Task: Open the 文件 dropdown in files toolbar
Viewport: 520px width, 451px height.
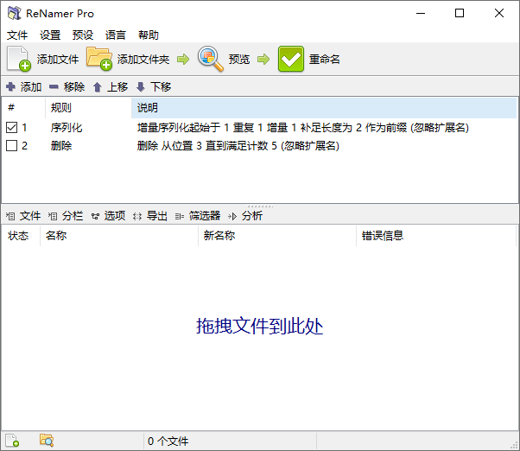Action: 23,216
